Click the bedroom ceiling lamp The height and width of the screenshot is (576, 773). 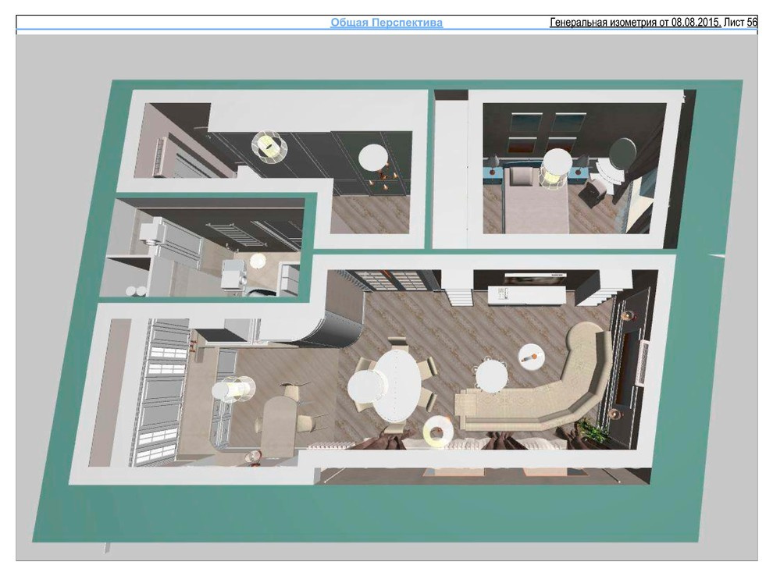click(x=557, y=165)
